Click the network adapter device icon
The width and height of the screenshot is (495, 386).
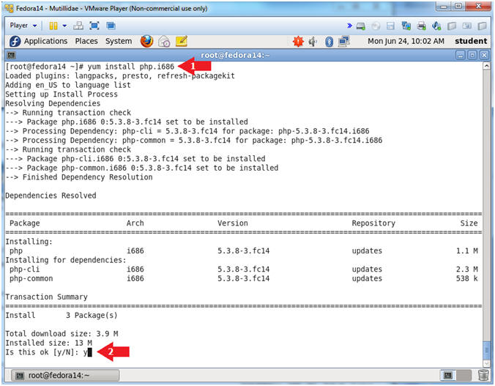[406, 26]
